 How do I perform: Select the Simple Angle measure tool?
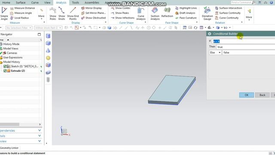[x=4, y=13]
